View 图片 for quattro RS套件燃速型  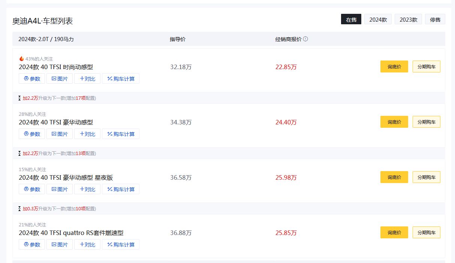pyautogui.click(x=60, y=244)
